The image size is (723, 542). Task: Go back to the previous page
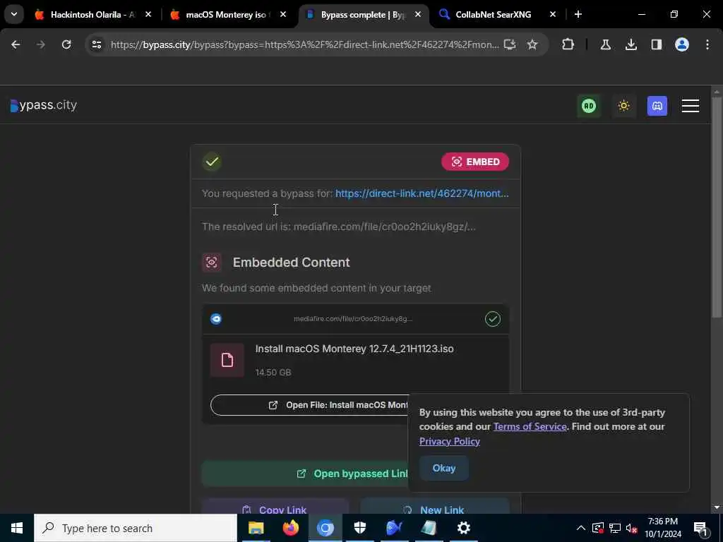(16, 44)
